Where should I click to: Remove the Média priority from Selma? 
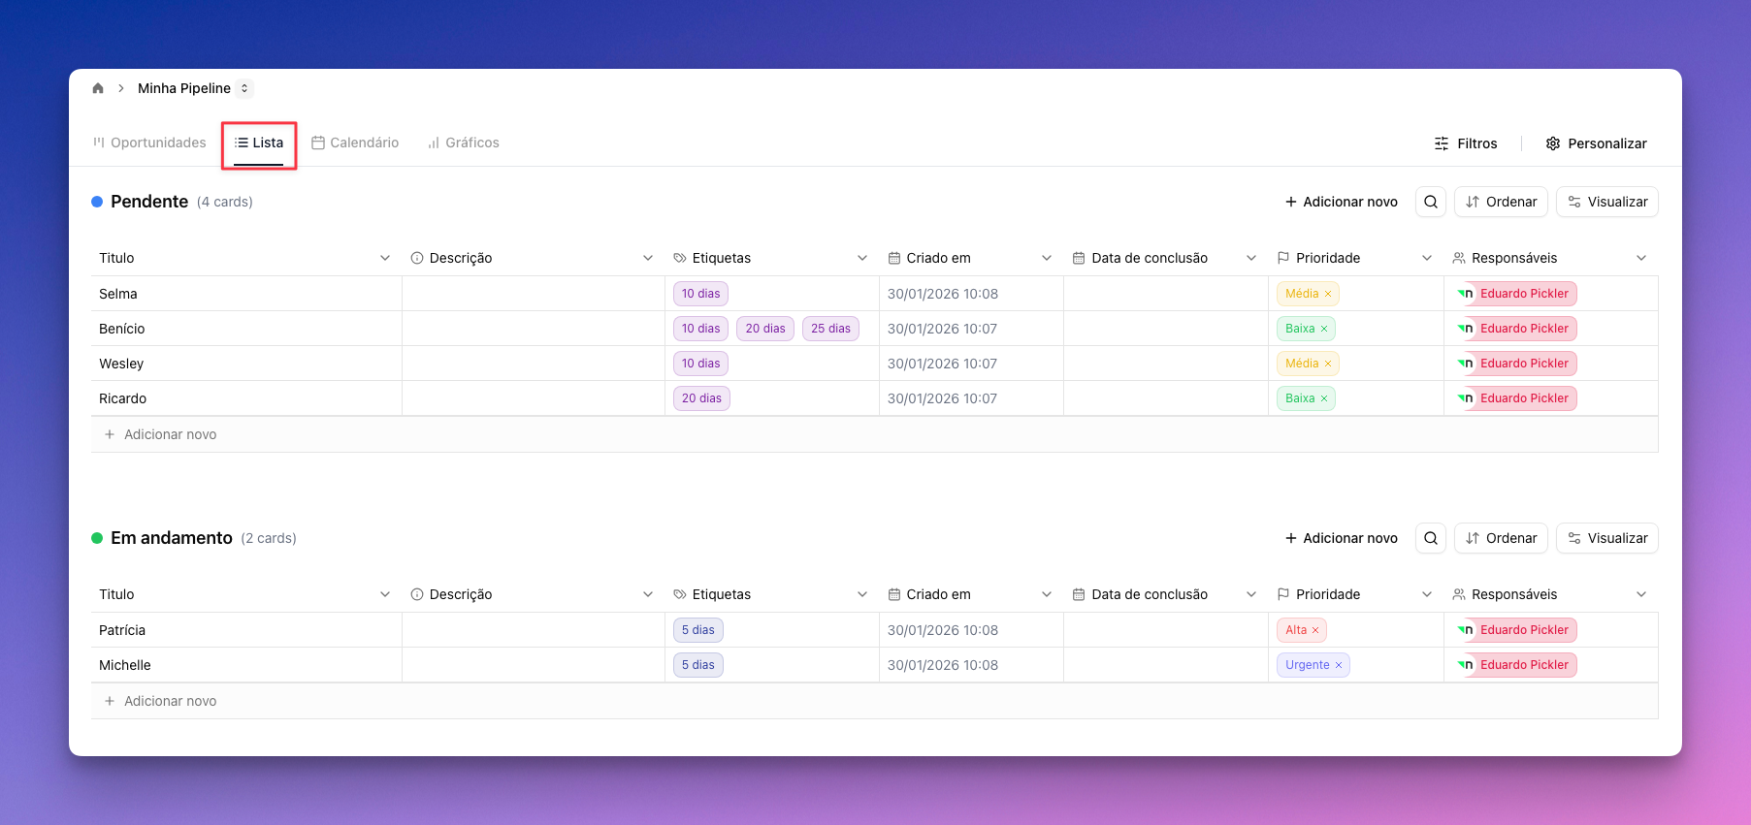coord(1328,294)
